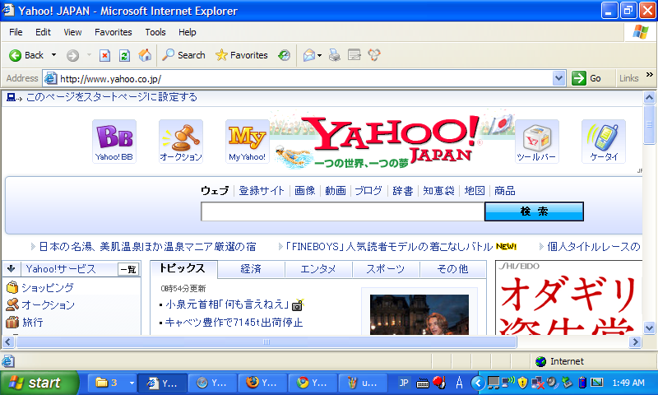Image resolution: width=658 pixels, height=395 pixels.
Task: Click the Mail toolbar icon
Action: click(x=309, y=55)
